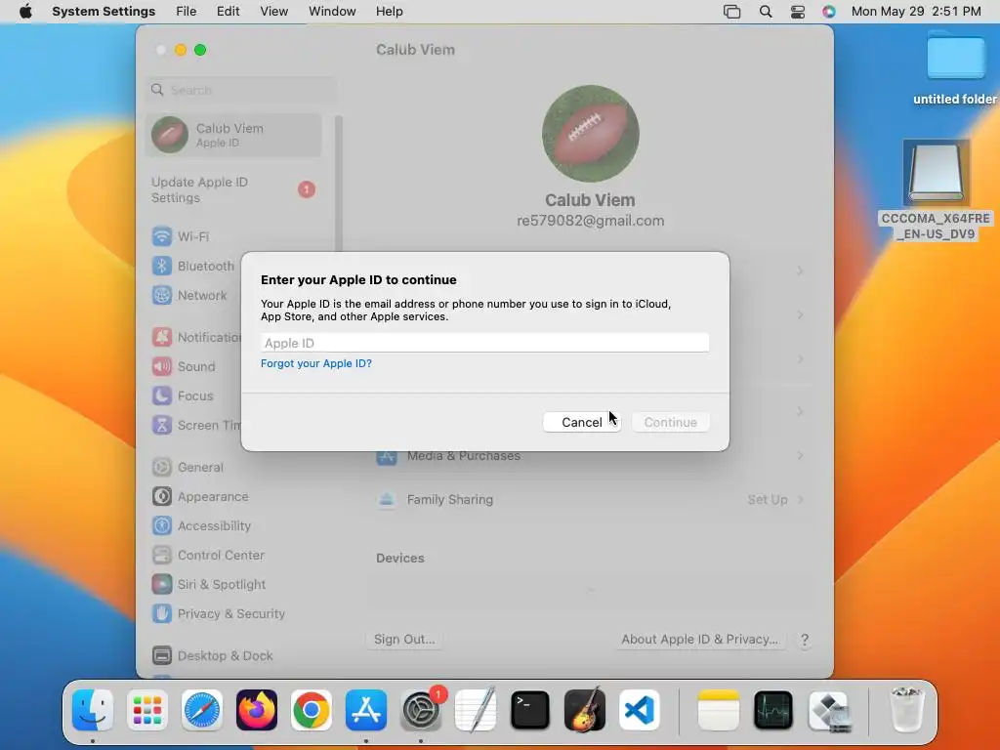Viewport: 1000px width, 750px height.
Task: Select CCCOMA_X64FRE drive on desktop
Action: coord(936,190)
